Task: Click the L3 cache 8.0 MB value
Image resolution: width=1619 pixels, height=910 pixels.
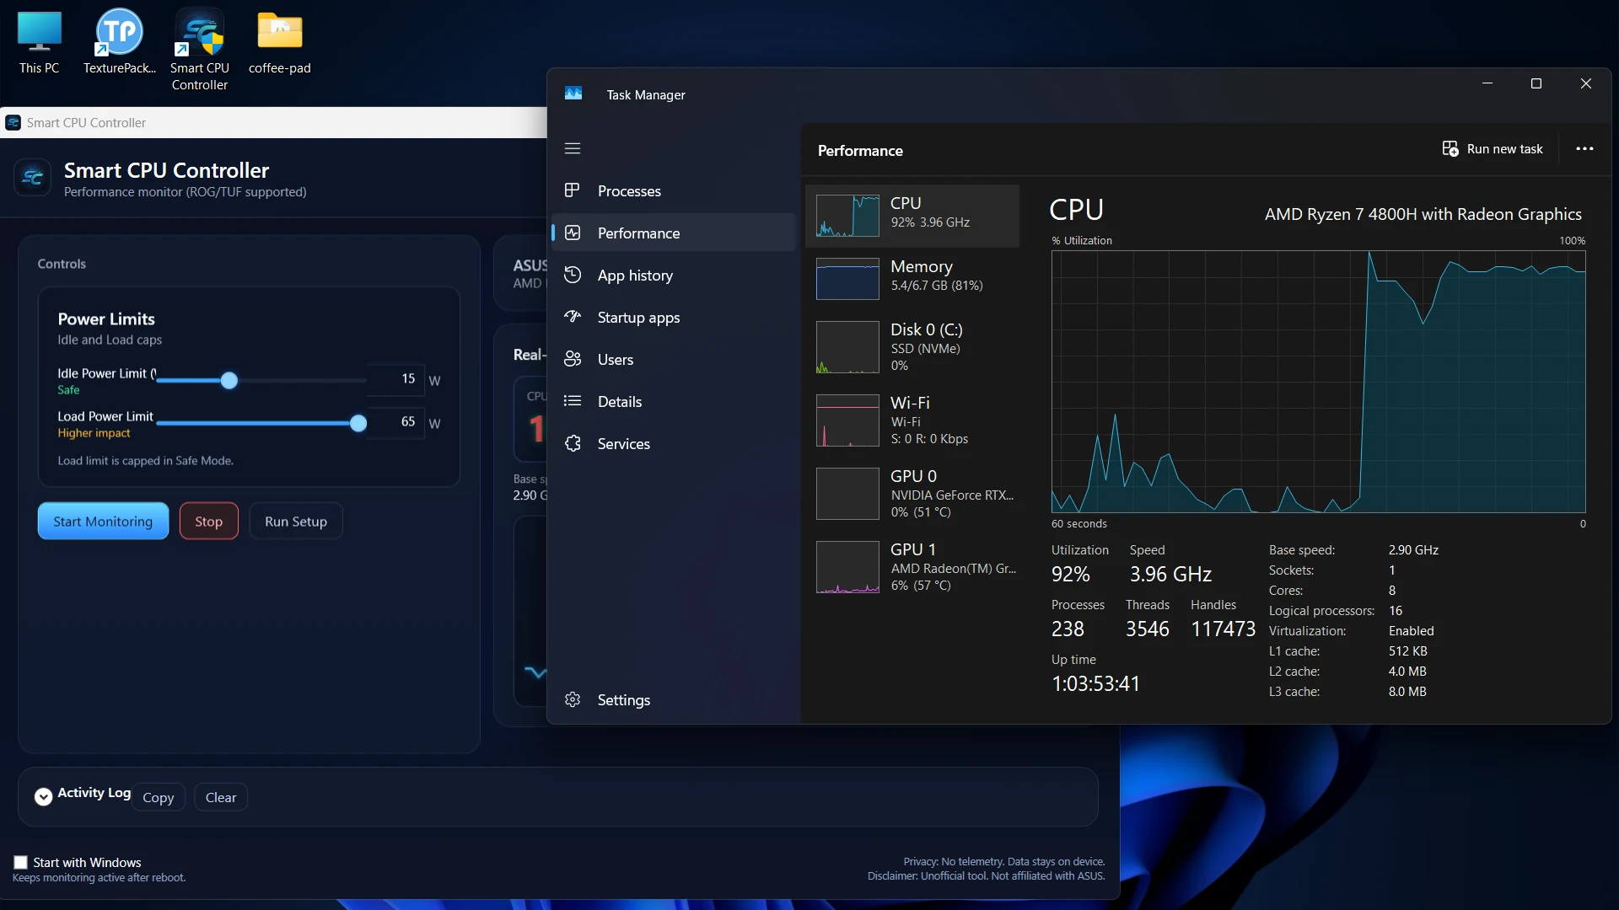Action: click(x=1407, y=692)
